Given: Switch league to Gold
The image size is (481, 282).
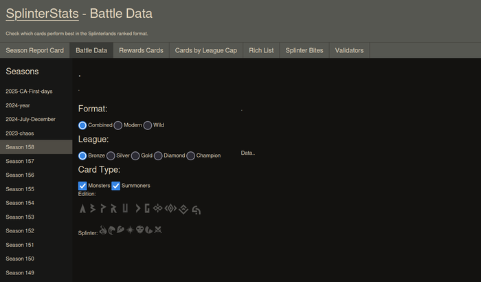Looking at the screenshot, I should tap(135, 155).
